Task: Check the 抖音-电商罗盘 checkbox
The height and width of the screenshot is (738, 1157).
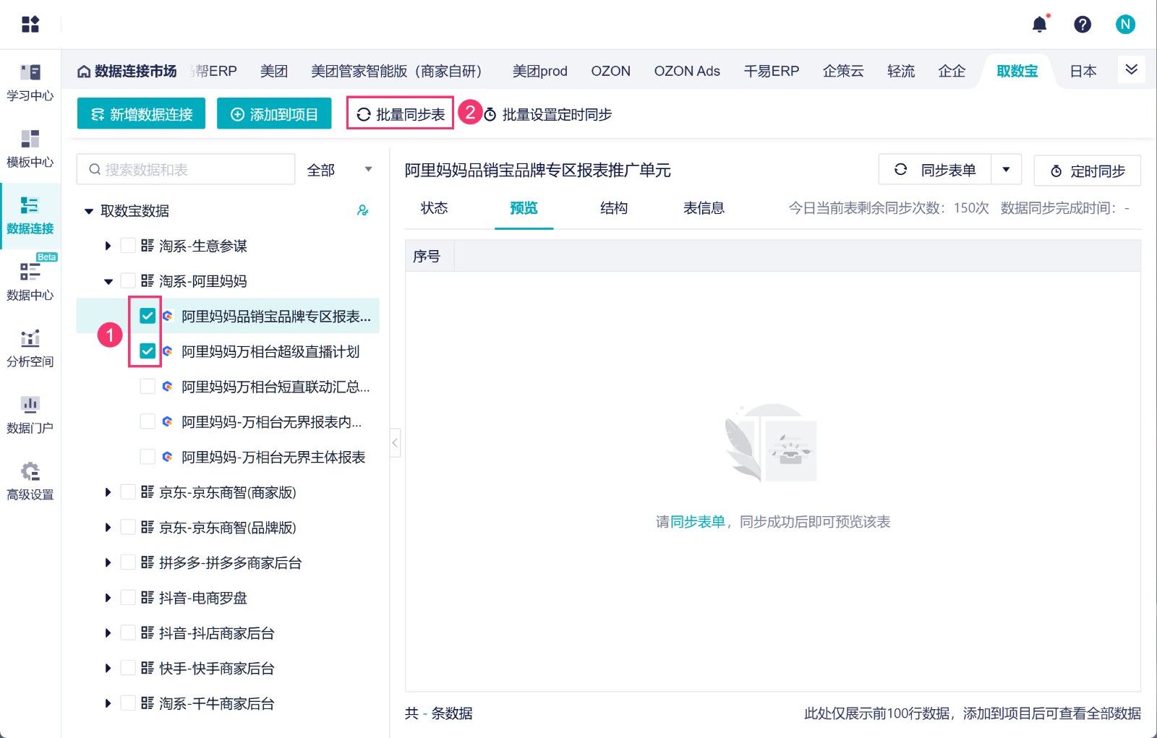Action: (x=128, y=598)
